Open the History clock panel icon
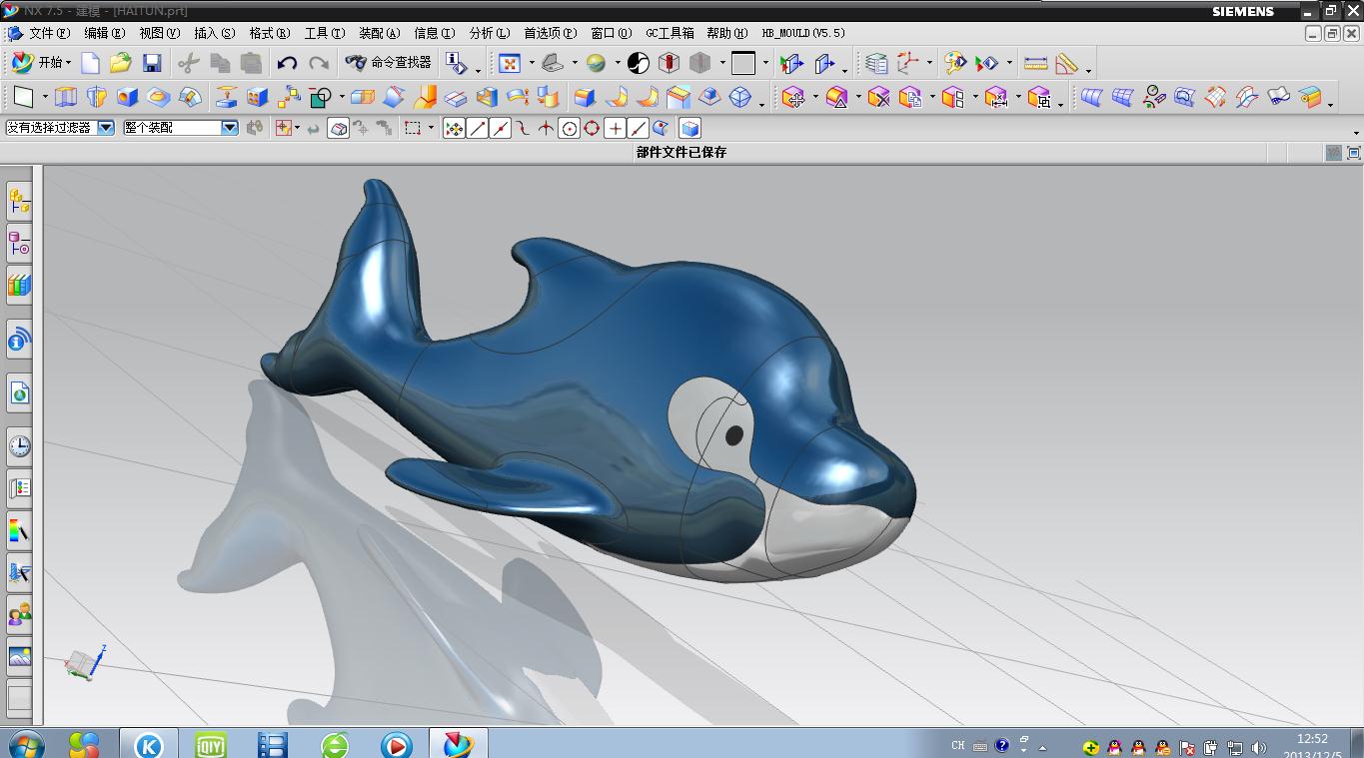1364x758 pixels. click(19, 445)
